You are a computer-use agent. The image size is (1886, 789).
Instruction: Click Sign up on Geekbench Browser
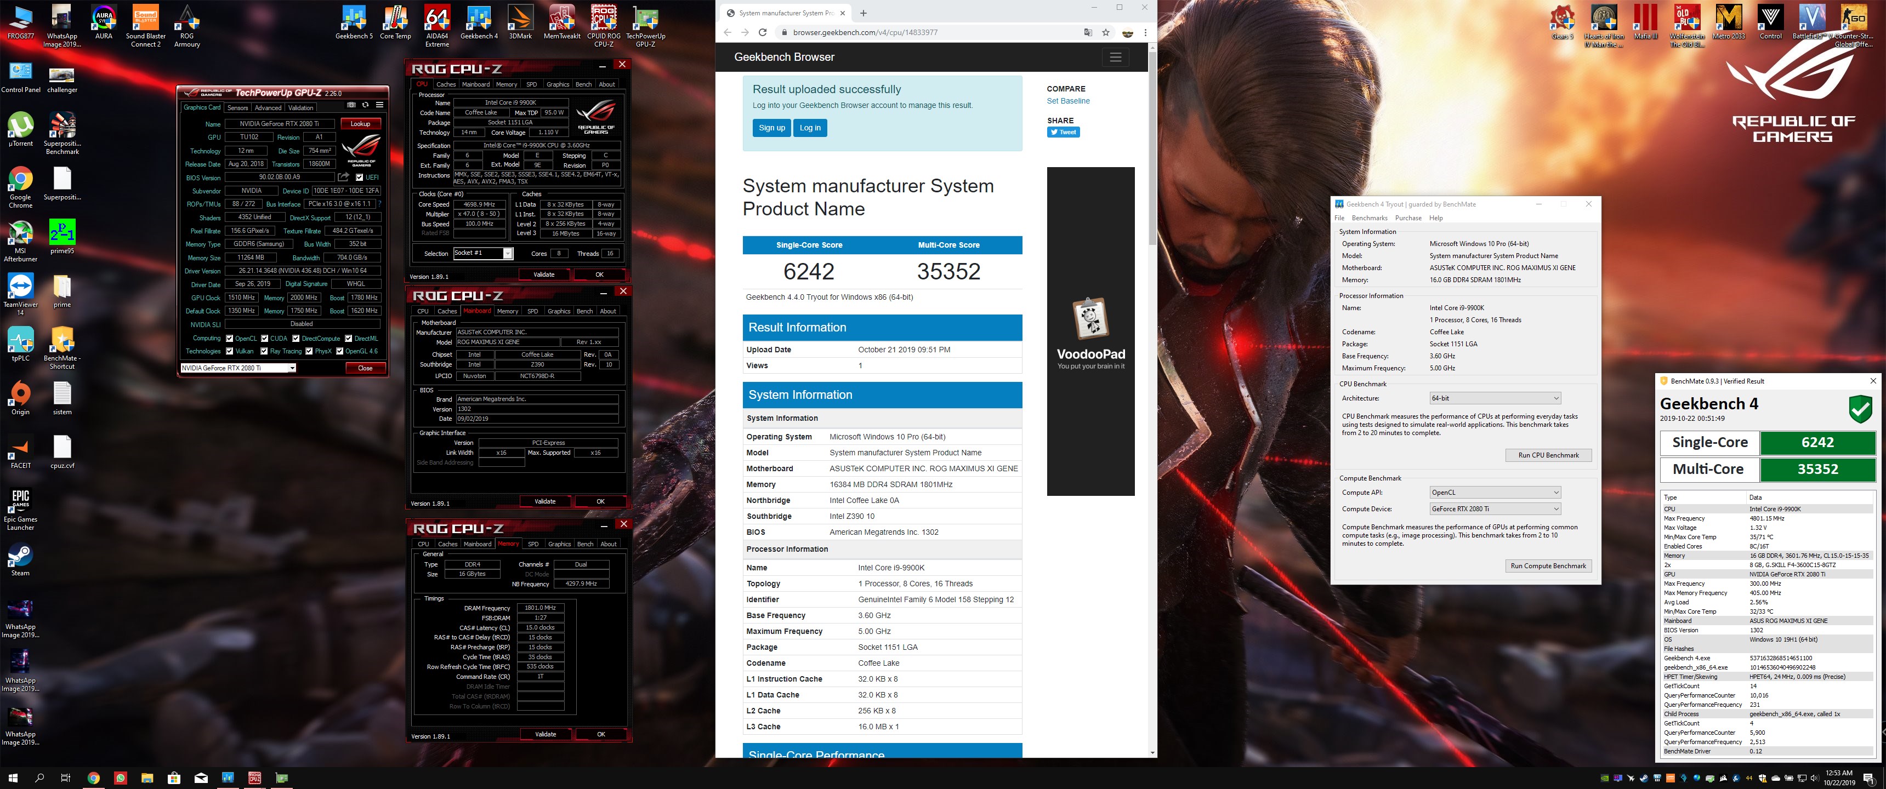[x=772, y=128]
